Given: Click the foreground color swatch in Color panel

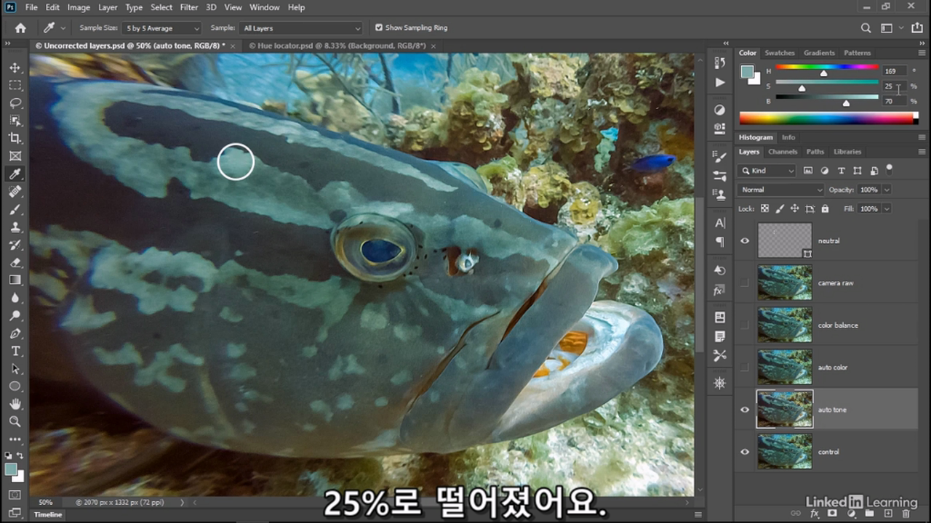Looking at the screenshot, I should click(747, 71).
